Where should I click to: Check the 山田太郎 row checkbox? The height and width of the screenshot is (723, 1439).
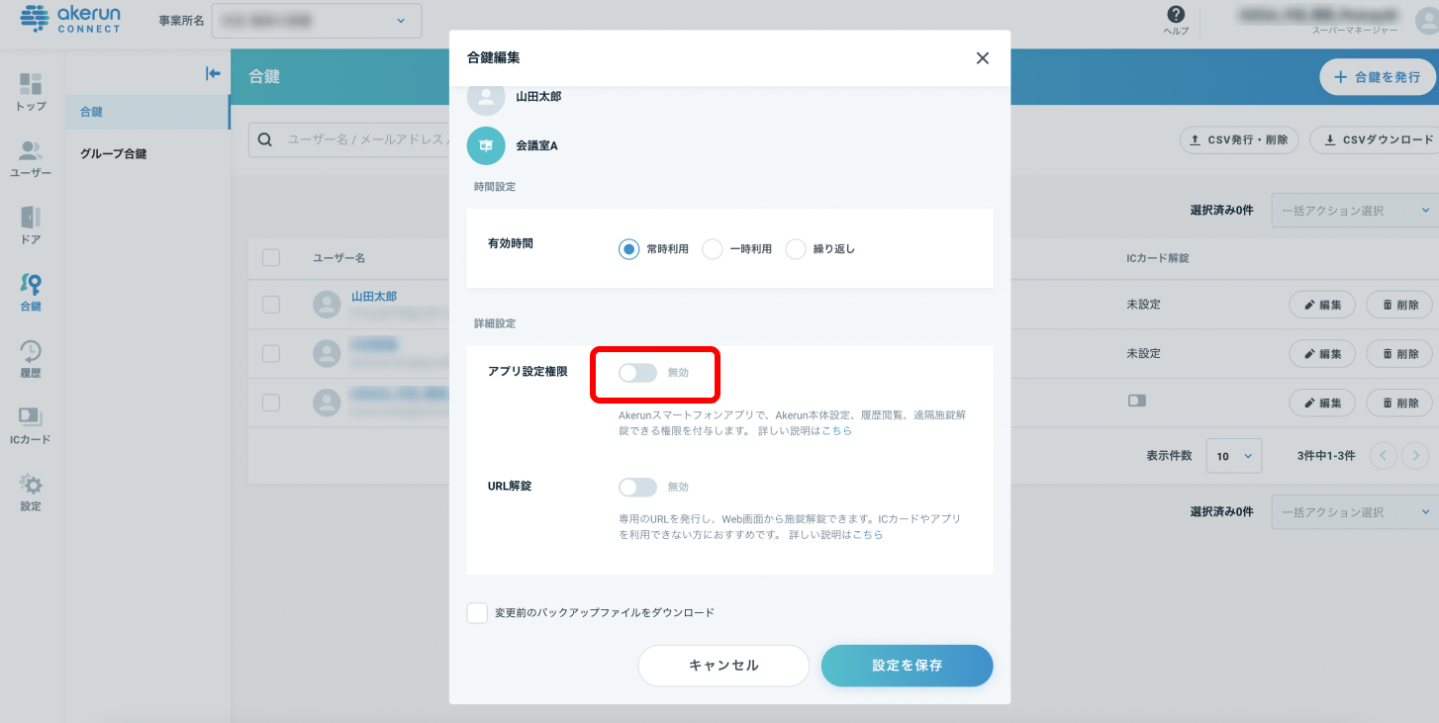tap(271, 305)
